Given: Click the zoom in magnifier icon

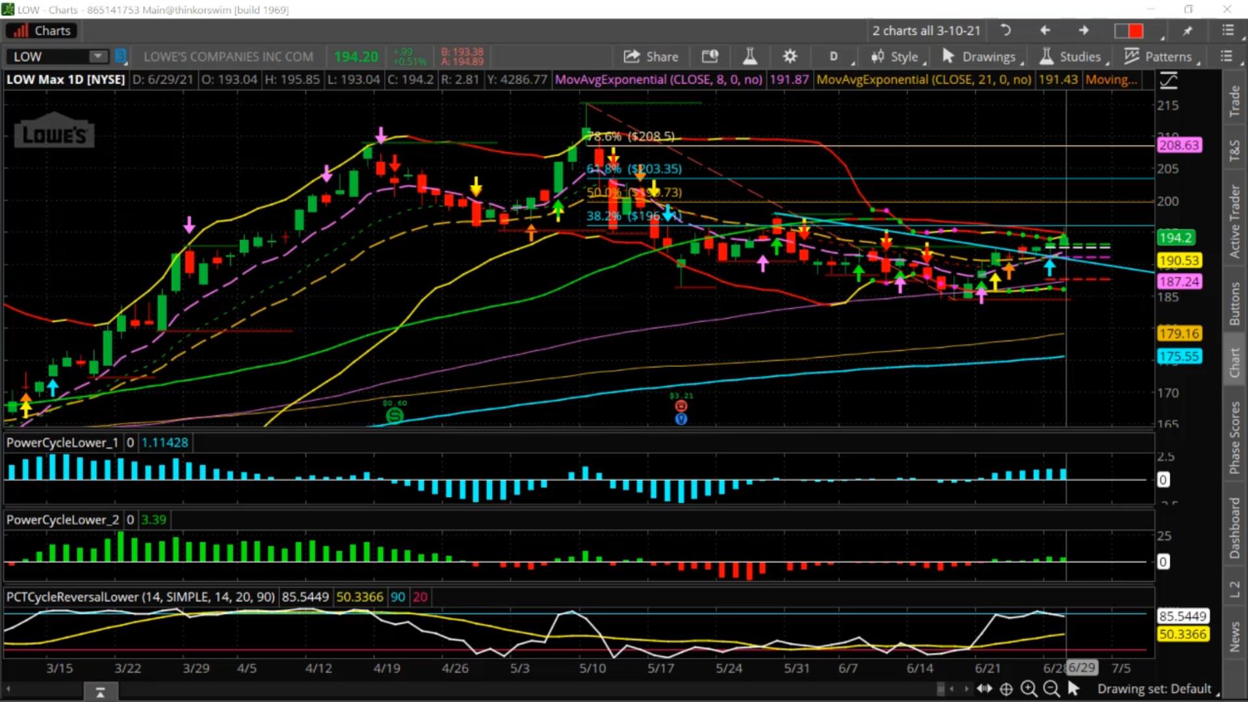Looking at the screenshot, I should pos(1028,688).
